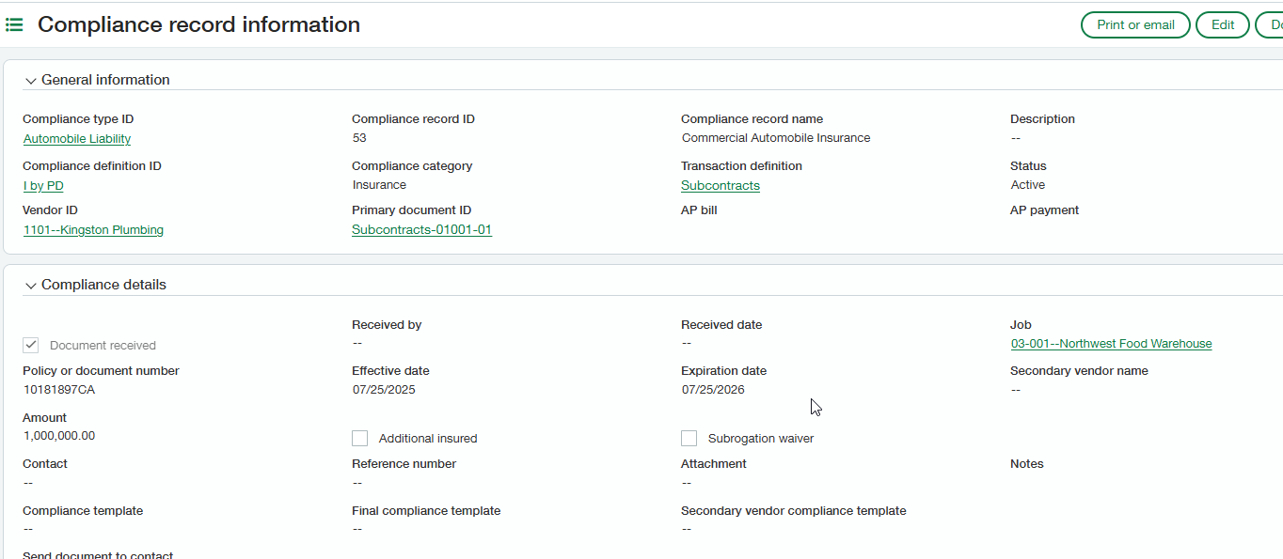Toggle the Document received checkbox
1283x559 pixels.
click(31, 345)
